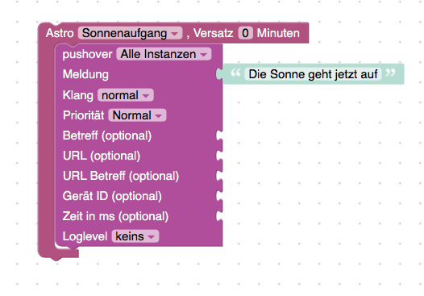Viewport: 424px width, 296px height.
Task: Open the Sonnenaufgang astro event dropdown
Action: coord(130,33)
